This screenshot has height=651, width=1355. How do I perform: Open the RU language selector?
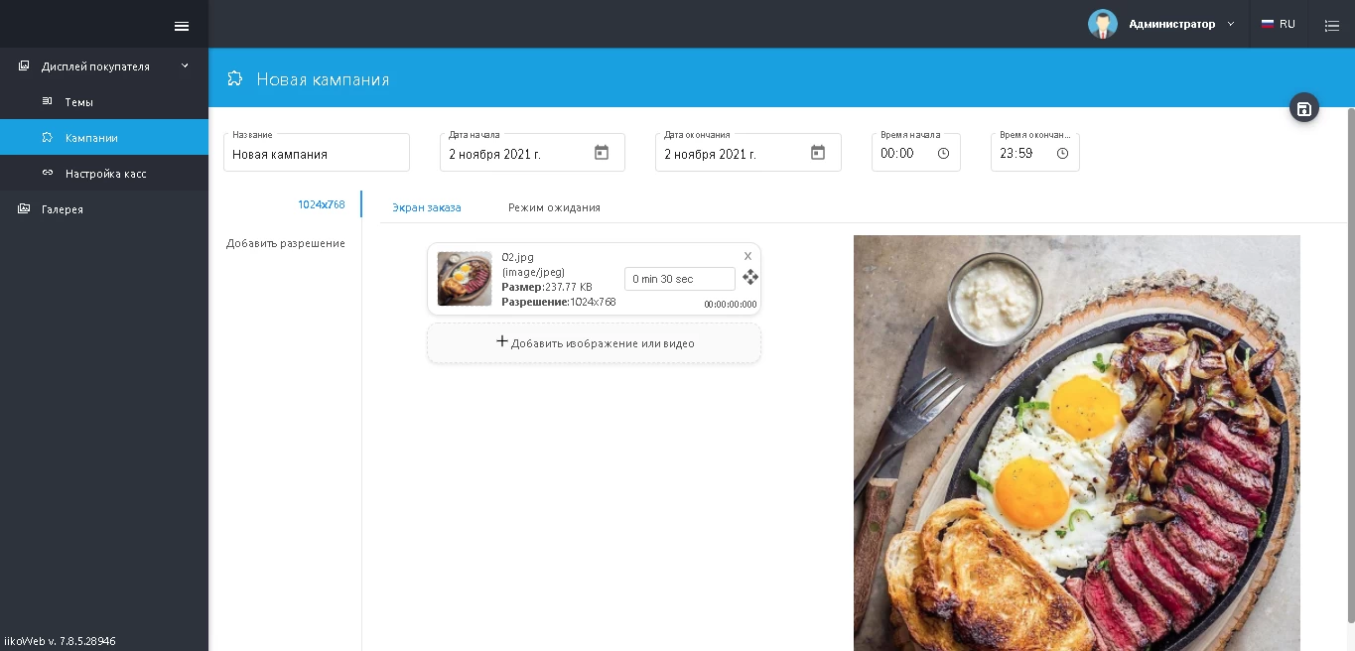click(x=1279, y=24)
